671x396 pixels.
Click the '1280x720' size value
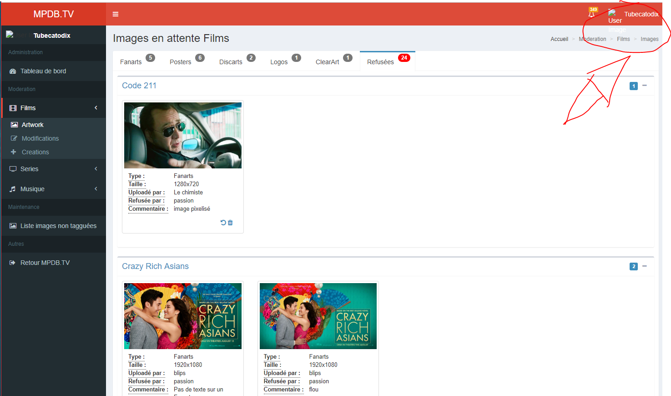[x=187, y=184]
